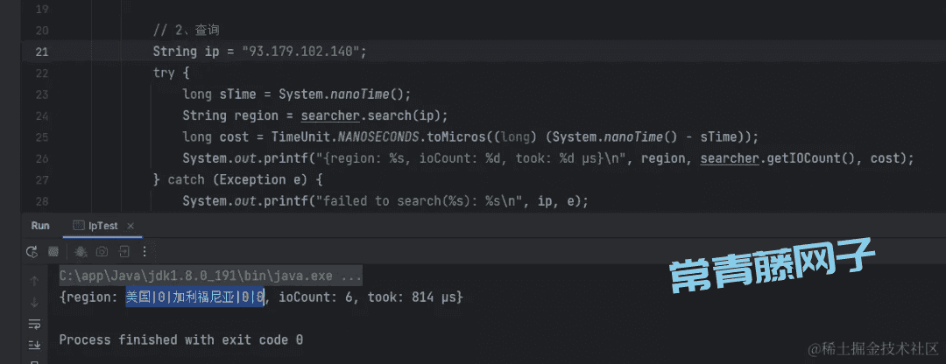This screenshot has height=364, width=946.
Task: Click the debug bug icon in Run toolbar
Action: point(81,251)
